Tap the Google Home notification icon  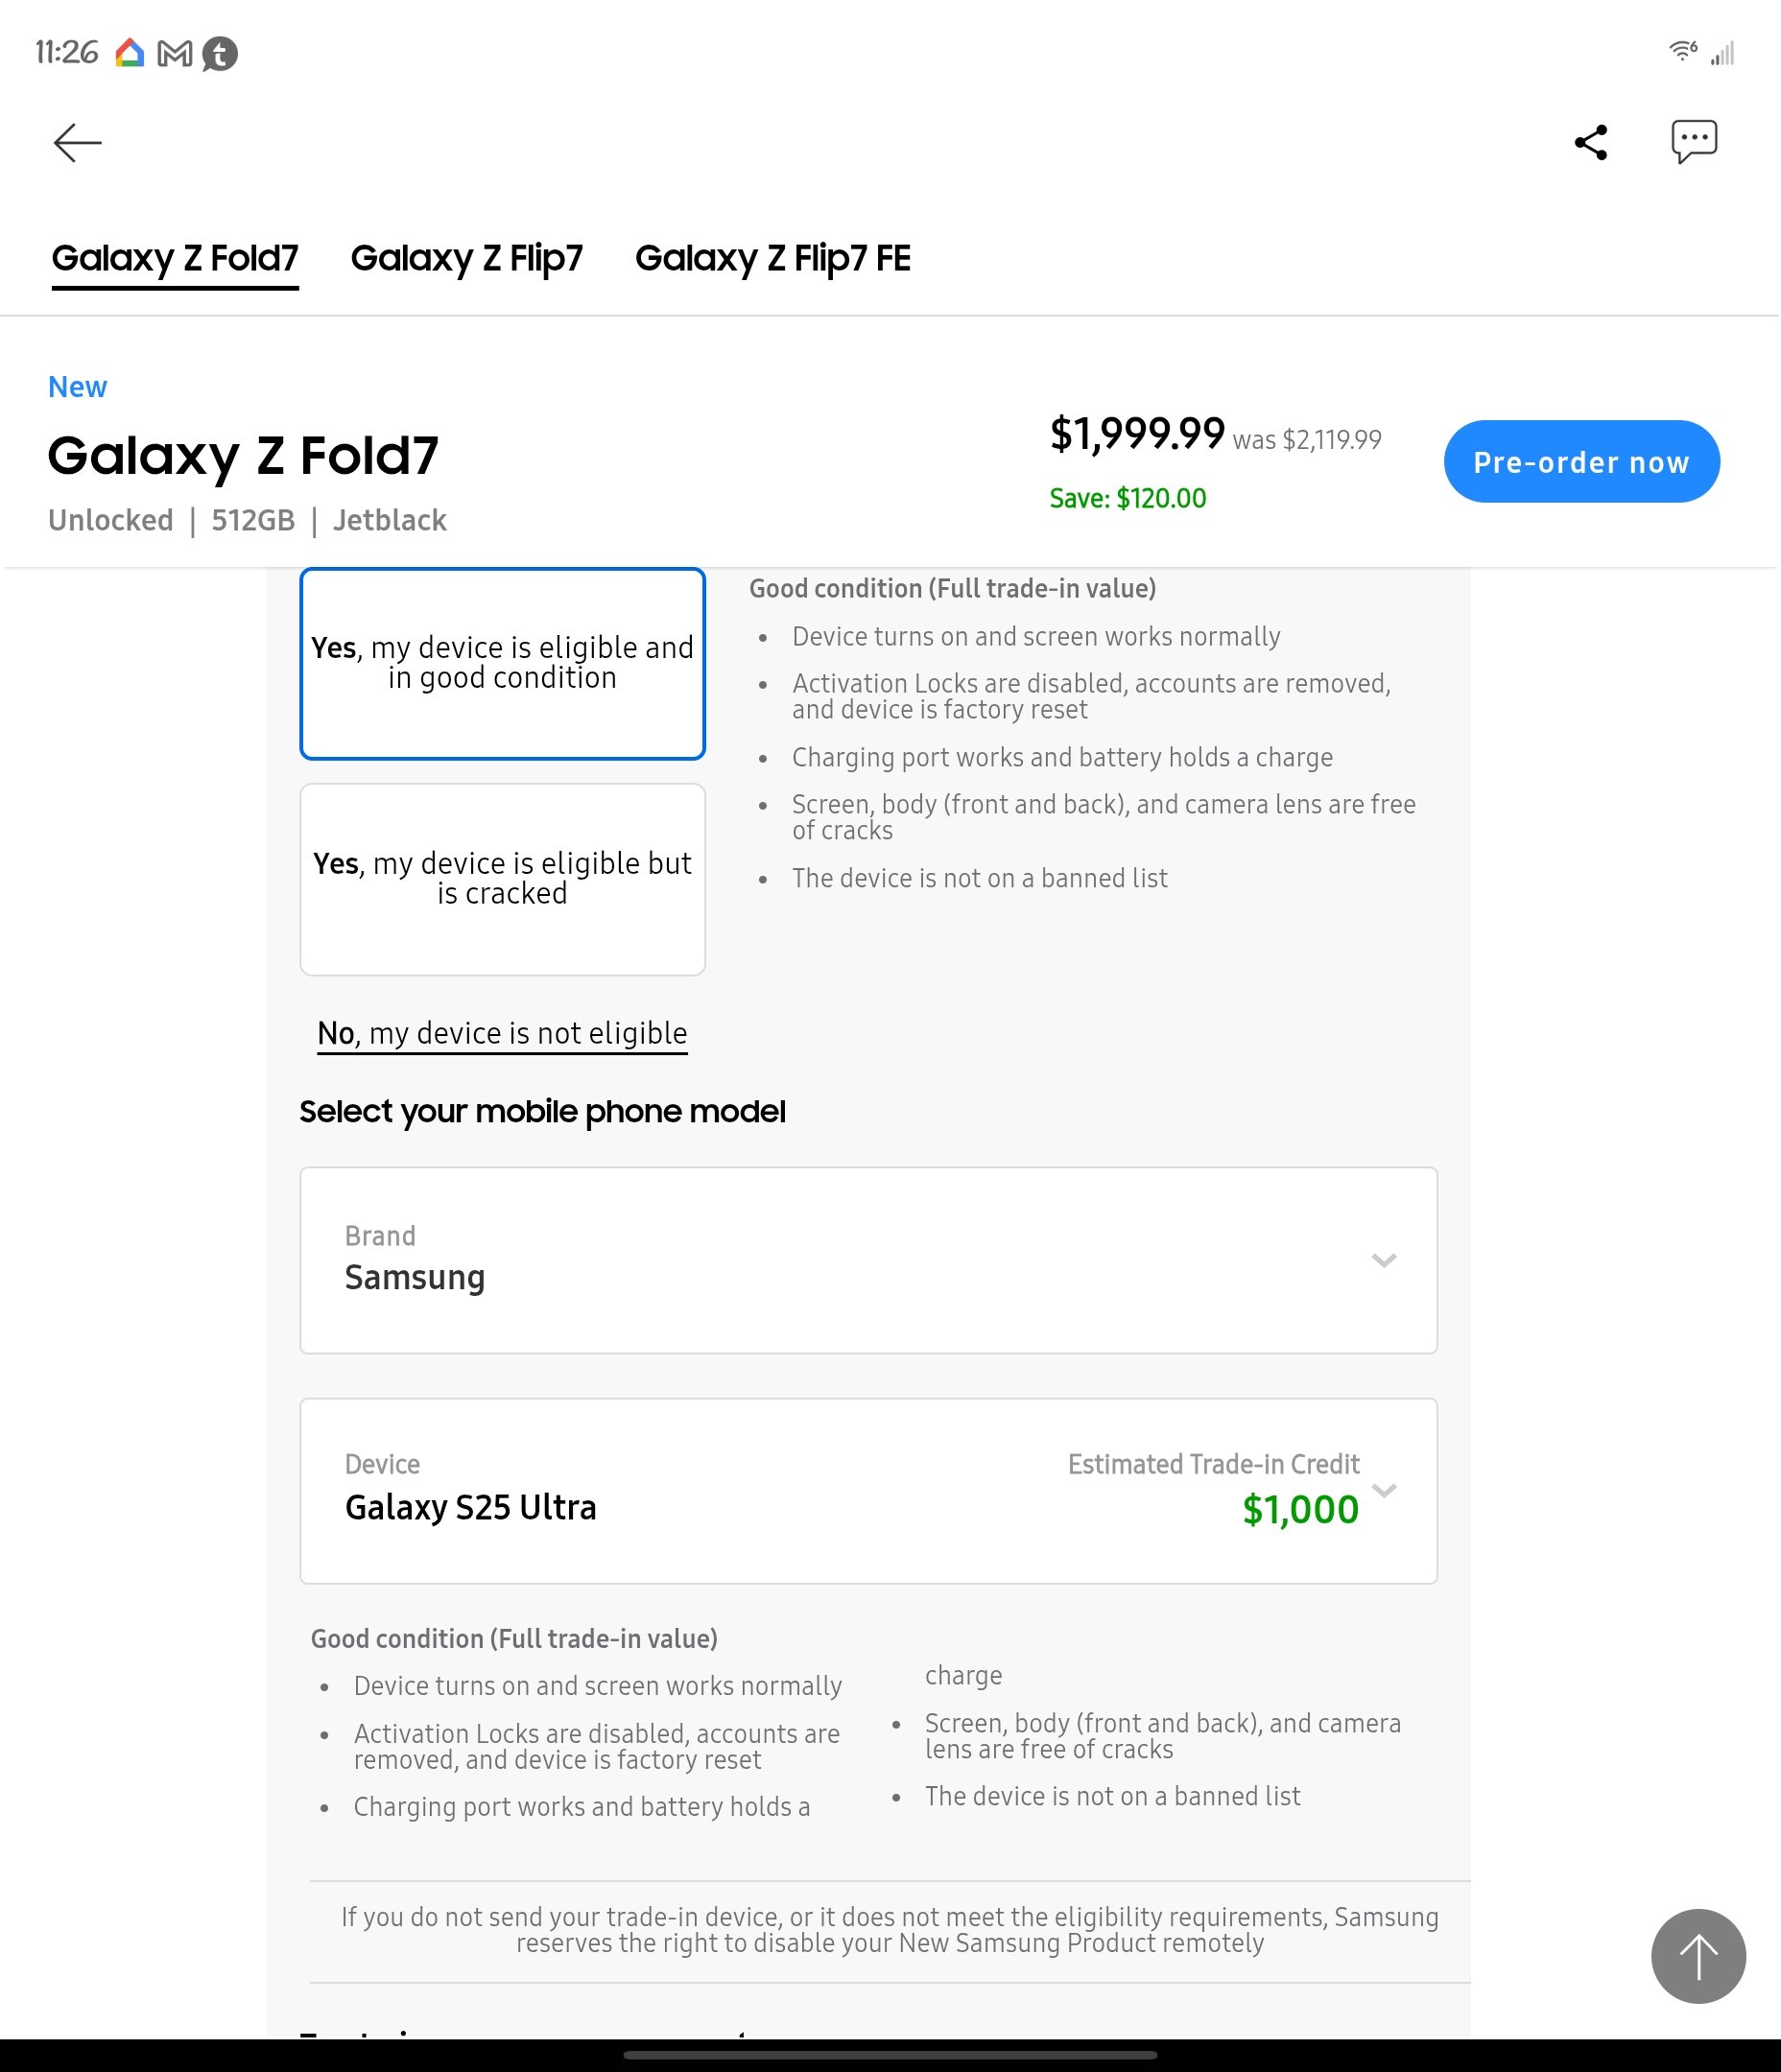point(131,53)
